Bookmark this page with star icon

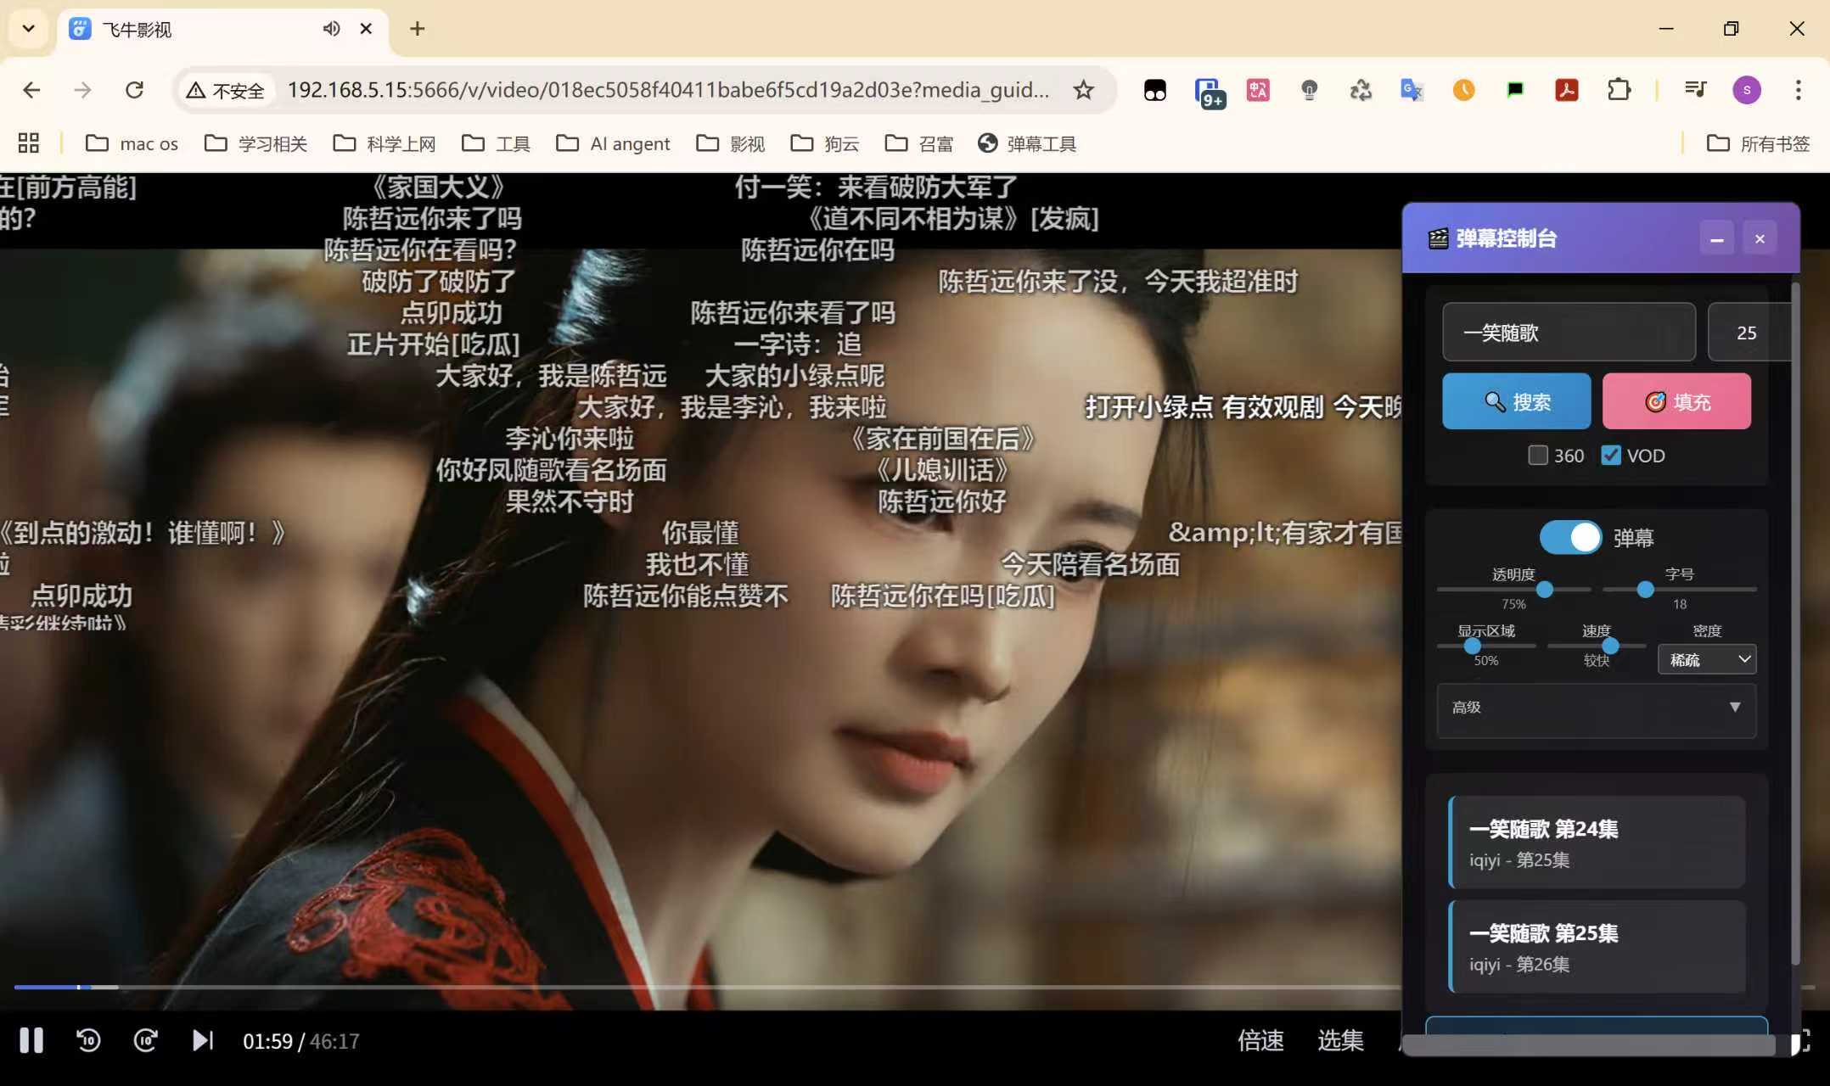point(1083,90)
